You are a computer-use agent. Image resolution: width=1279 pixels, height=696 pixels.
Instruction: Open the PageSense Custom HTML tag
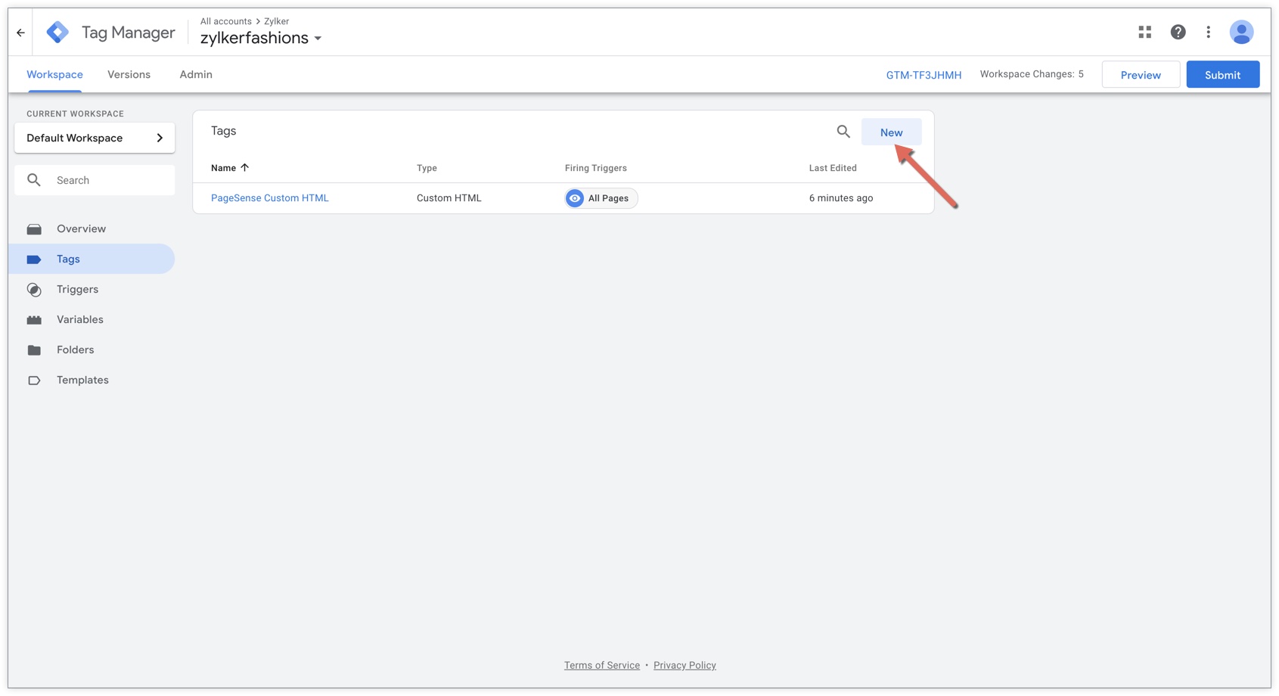pos(269,198)
